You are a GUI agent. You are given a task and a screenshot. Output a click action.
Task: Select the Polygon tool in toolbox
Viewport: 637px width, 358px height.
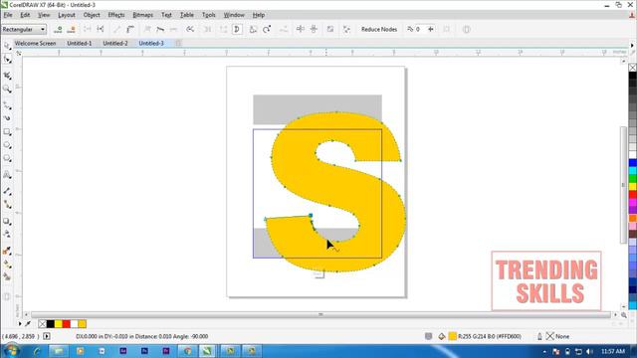(x=7, y=158)
